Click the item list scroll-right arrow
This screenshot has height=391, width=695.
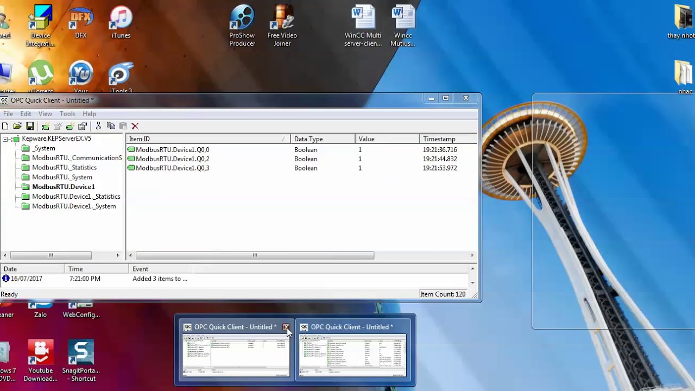472,255
